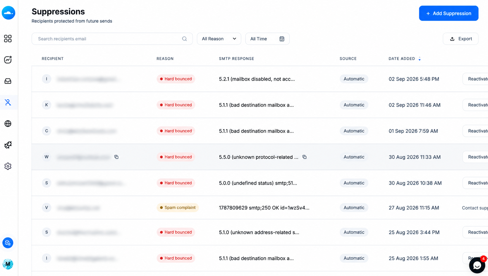Copy the SMTP response of the 5.5.0 row
488x276 pixels.
[305, 157]
